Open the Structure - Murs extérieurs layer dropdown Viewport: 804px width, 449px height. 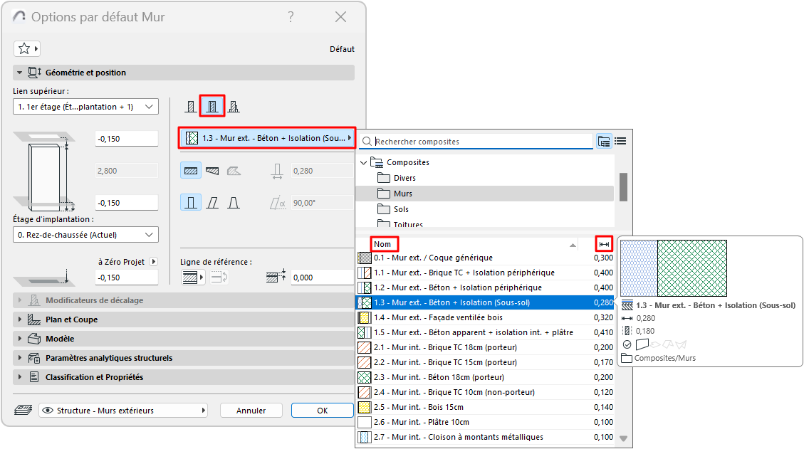[123, 410]
